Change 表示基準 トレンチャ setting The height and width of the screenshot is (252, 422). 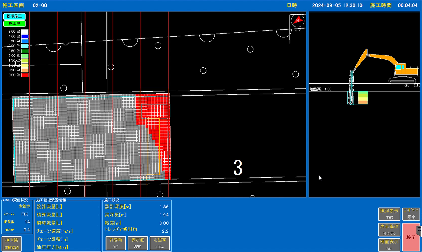(x=389, y=229)
